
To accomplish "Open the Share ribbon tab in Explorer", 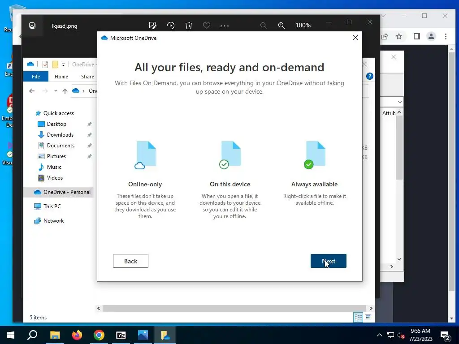I will click(87, 76).
